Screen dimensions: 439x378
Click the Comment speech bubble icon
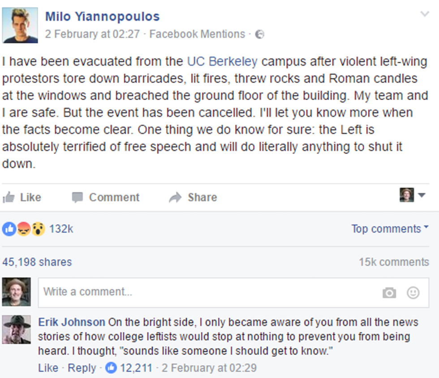pyautogui.click(x=77, y=198)
